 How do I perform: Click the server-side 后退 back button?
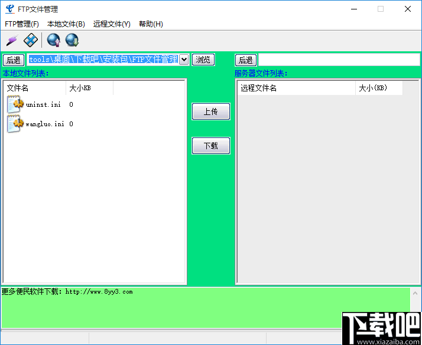[x=246, y=60]
